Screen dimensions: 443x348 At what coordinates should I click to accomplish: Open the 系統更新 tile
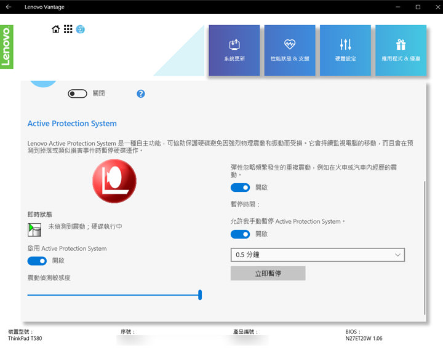tap(234, 50)
